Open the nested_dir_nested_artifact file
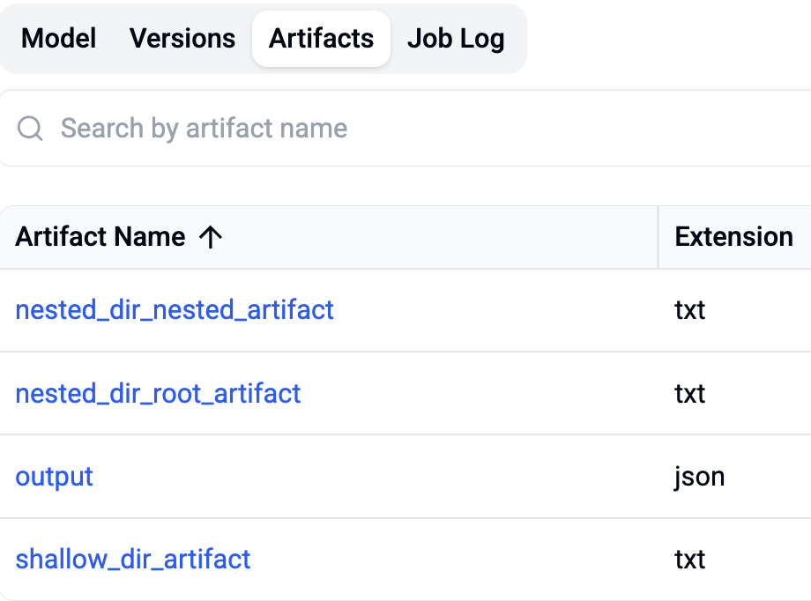Image resolution: width=811 pixels, height=601 pixels. pyautogui.click(x=174, y=310)
